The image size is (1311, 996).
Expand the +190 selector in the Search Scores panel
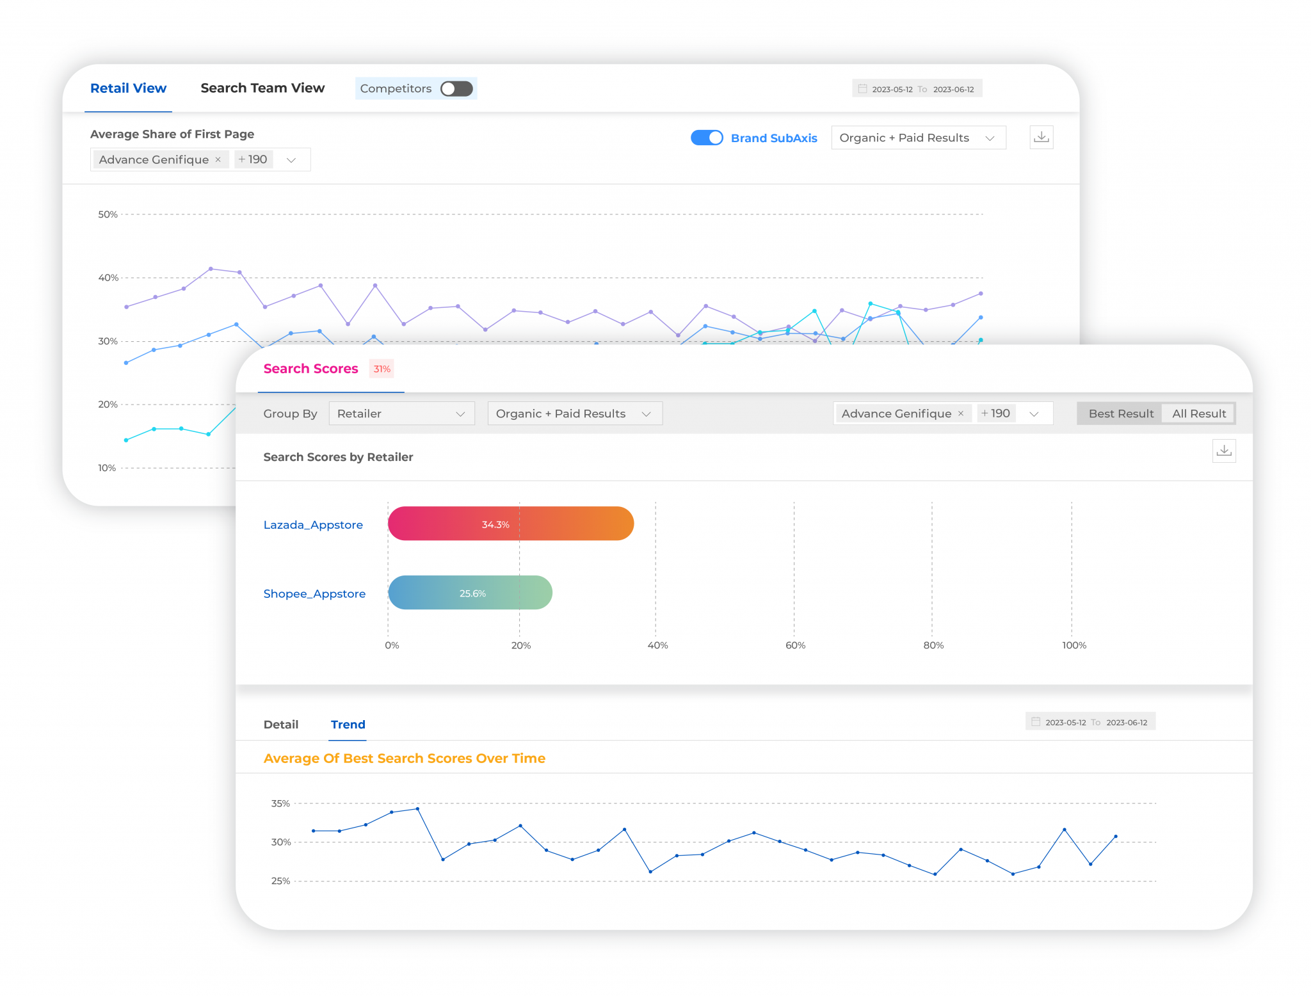pyautogui.click(x=1034, y=414)
